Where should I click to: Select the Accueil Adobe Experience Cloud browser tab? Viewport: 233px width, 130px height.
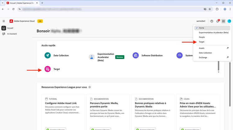22,3
